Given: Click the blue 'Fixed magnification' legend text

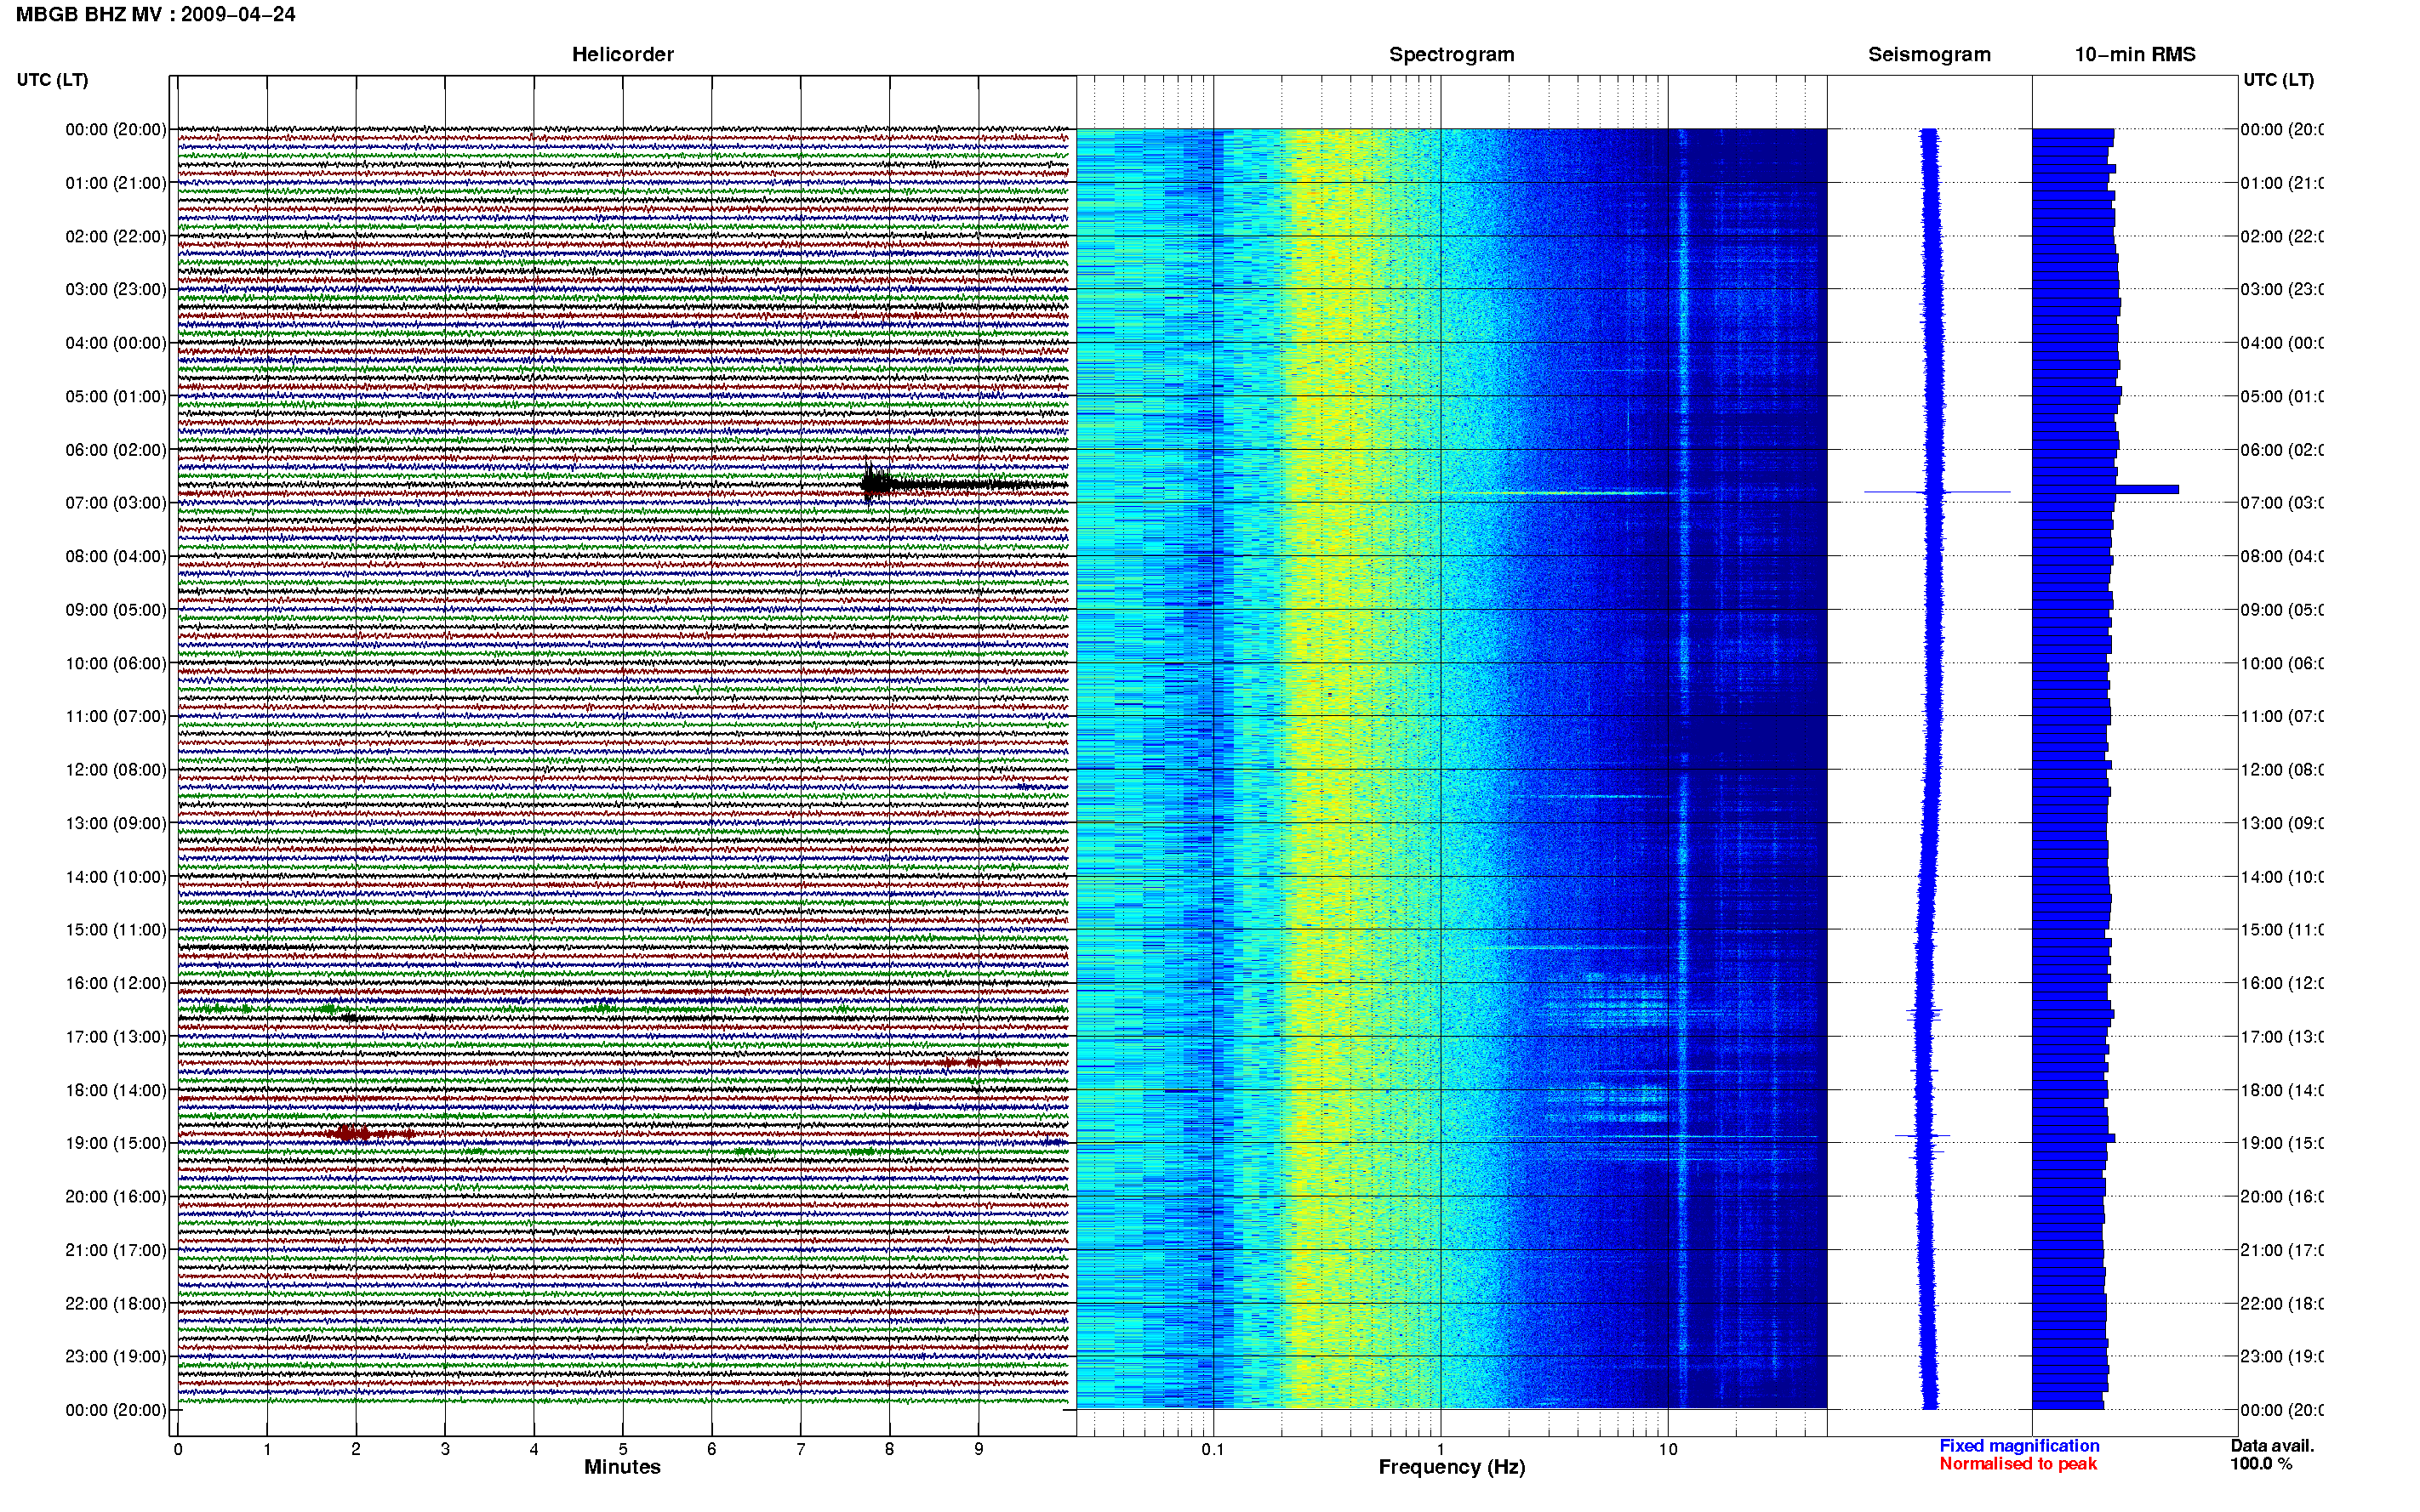Looking at the screenshot, I should coord(2019,1446).
